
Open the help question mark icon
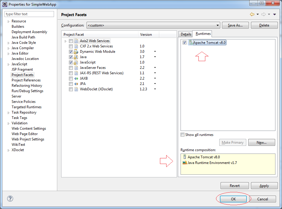click(10, 199)
